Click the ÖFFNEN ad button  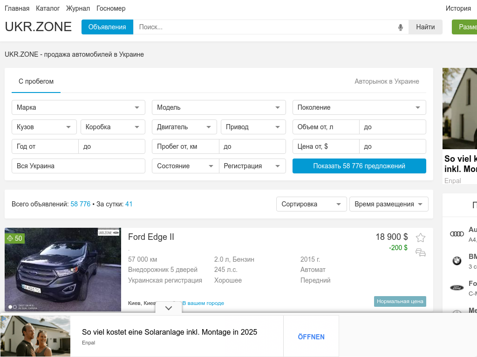coord(311,337)
